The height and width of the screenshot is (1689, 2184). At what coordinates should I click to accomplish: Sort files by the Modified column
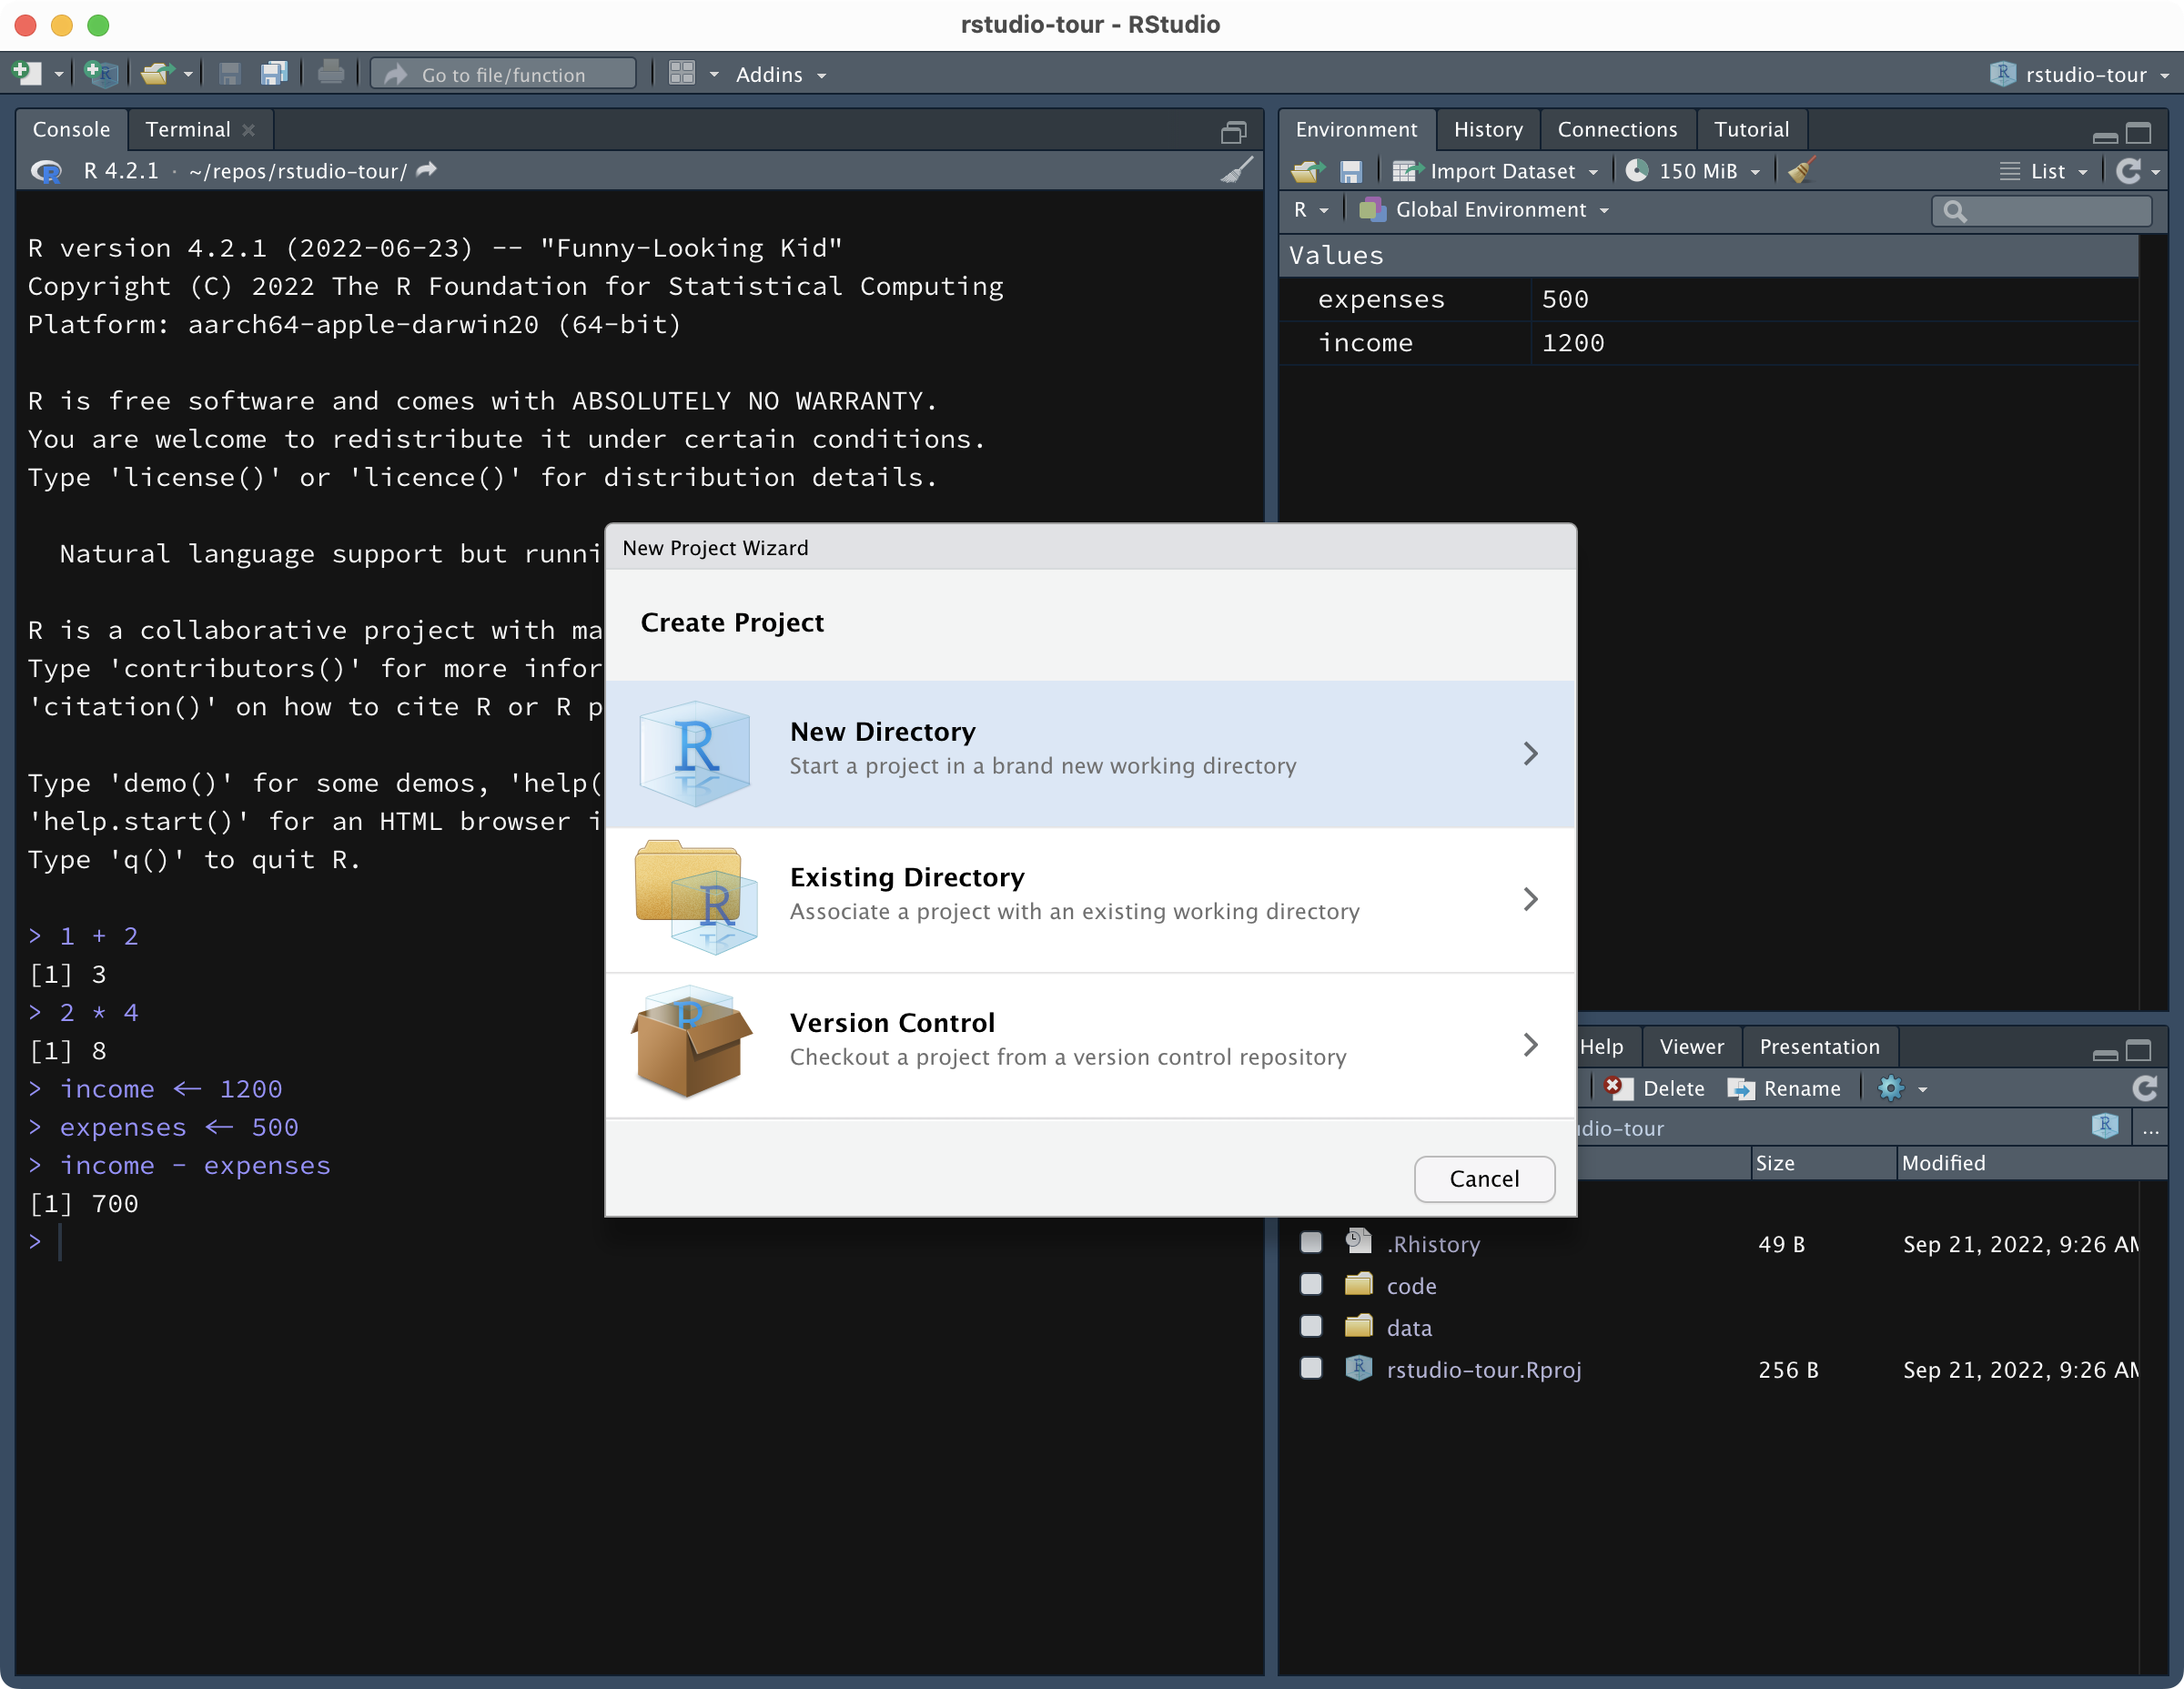pyautogui.click(x=2030, y=1164)
